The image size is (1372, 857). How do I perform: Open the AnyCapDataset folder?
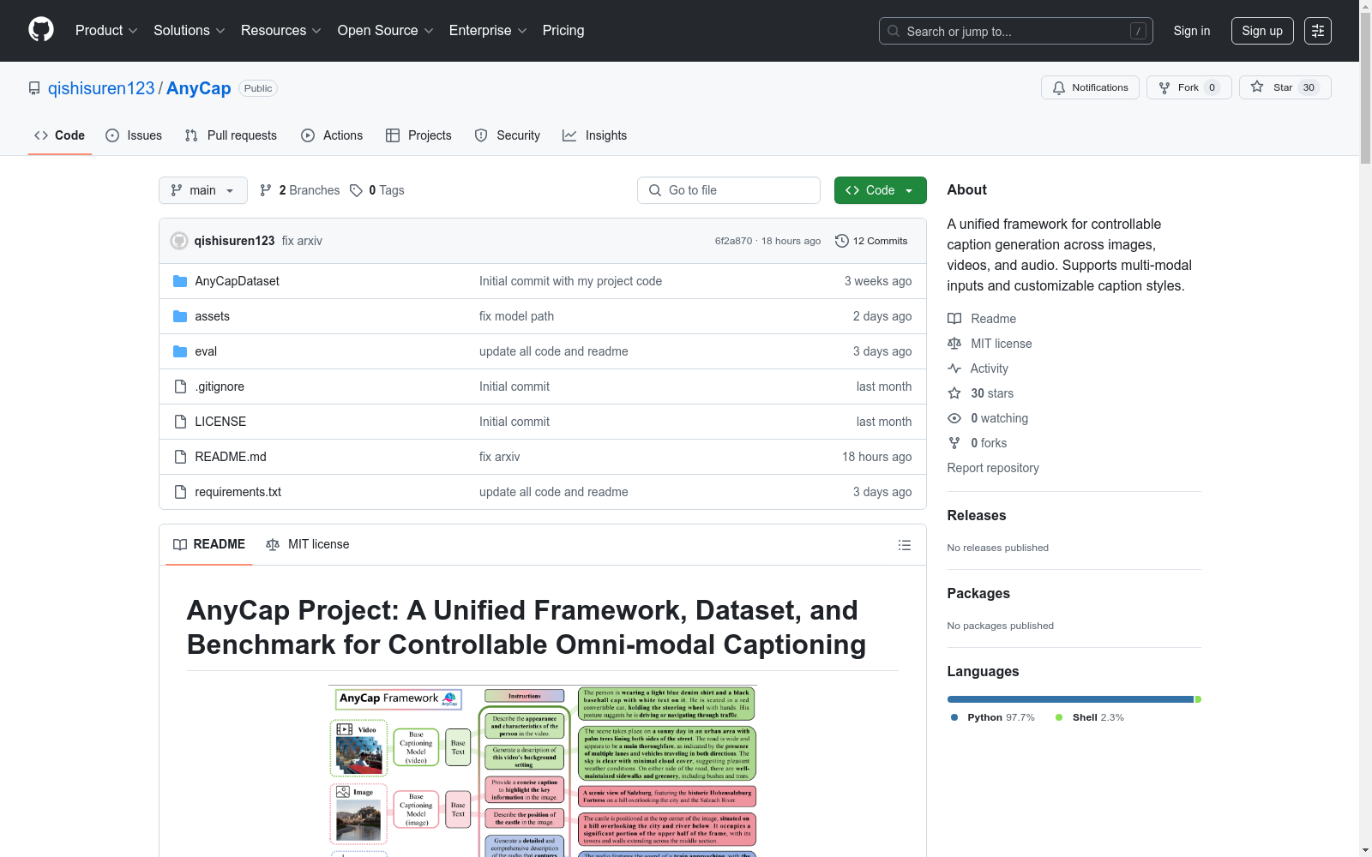click(x=238, y=281)
